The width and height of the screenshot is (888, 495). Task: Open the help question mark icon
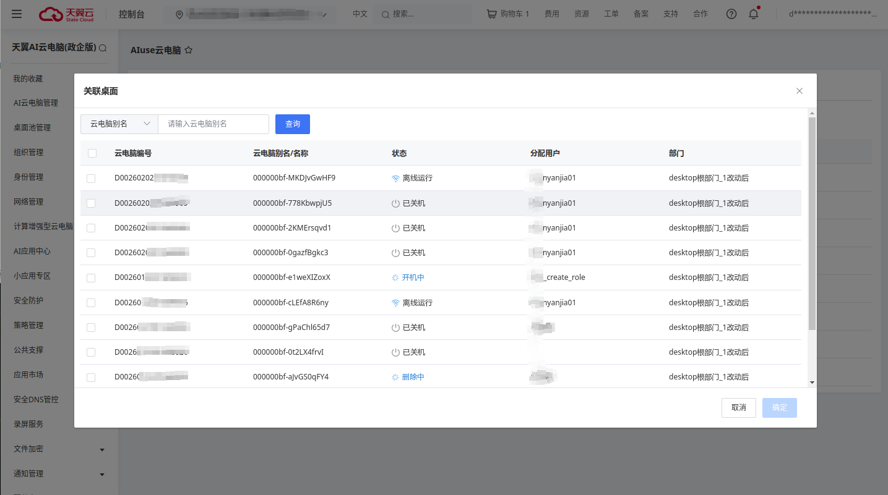click(731, 14)
